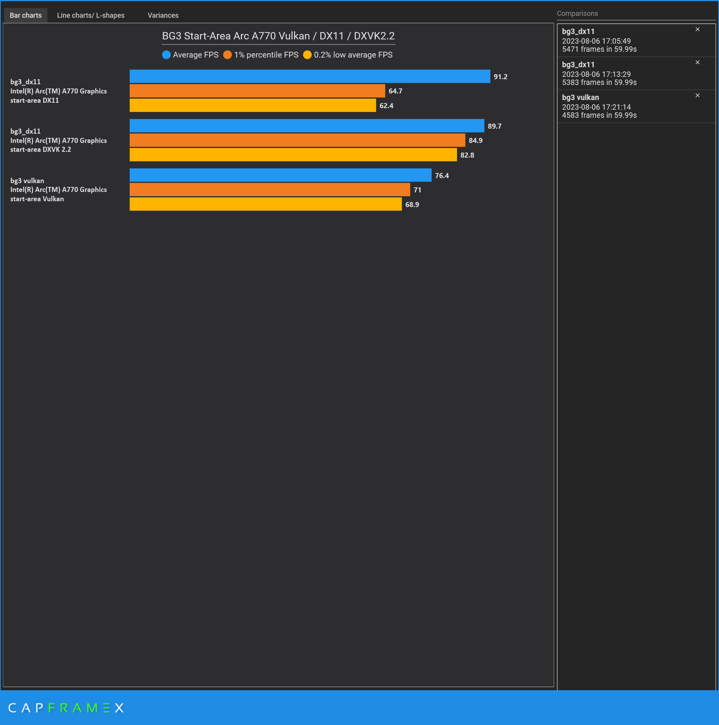Click the chart title BG3 Start-Area Arc A770
Image resolution: width=719 pixels, height=725 pixels.
click(x=278, y=36)
